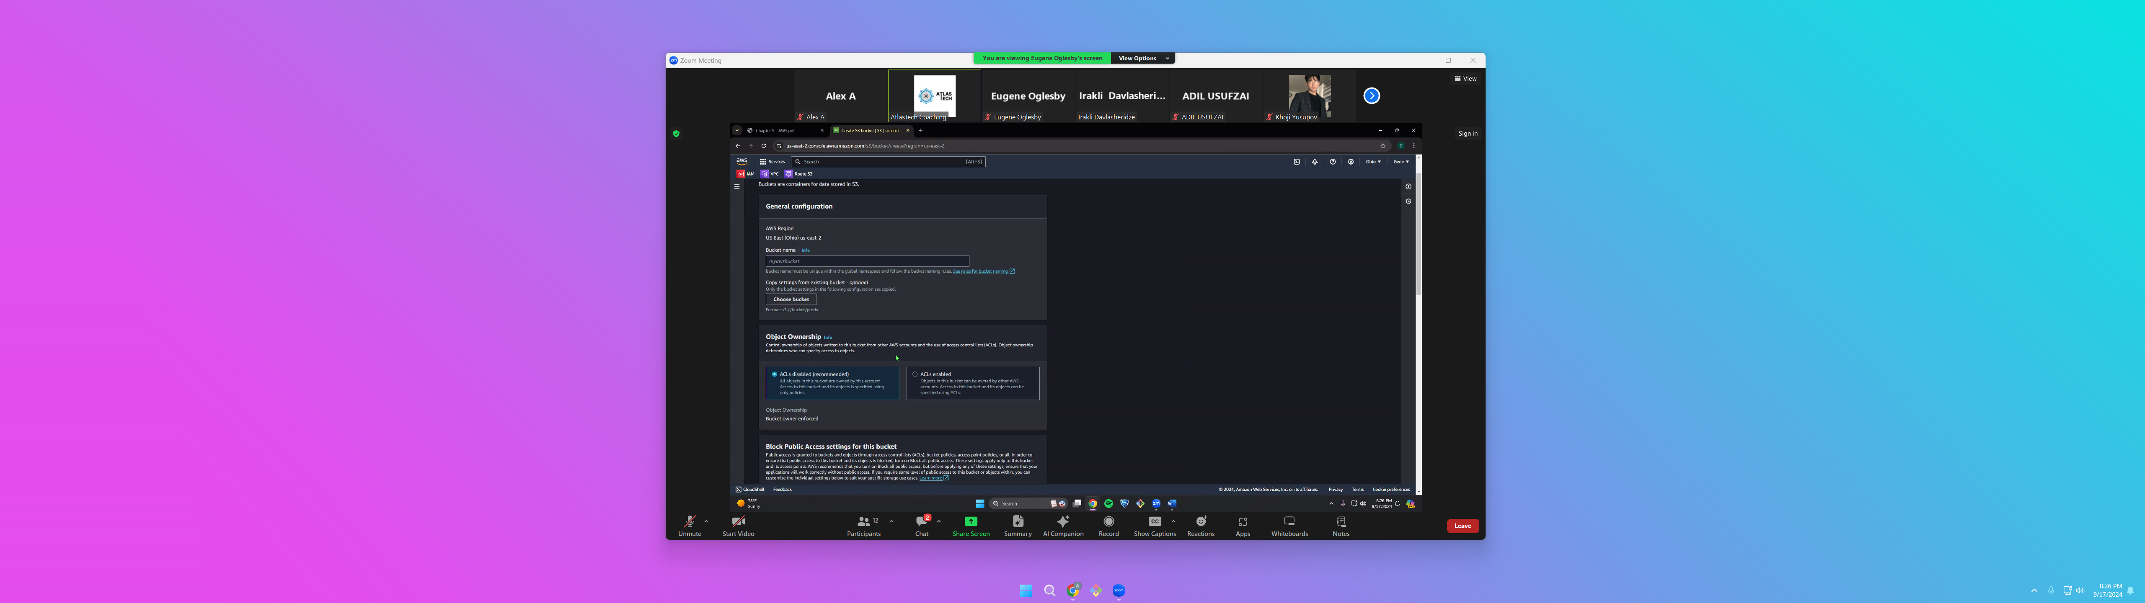Open Whiteboards

[1289, 522]
